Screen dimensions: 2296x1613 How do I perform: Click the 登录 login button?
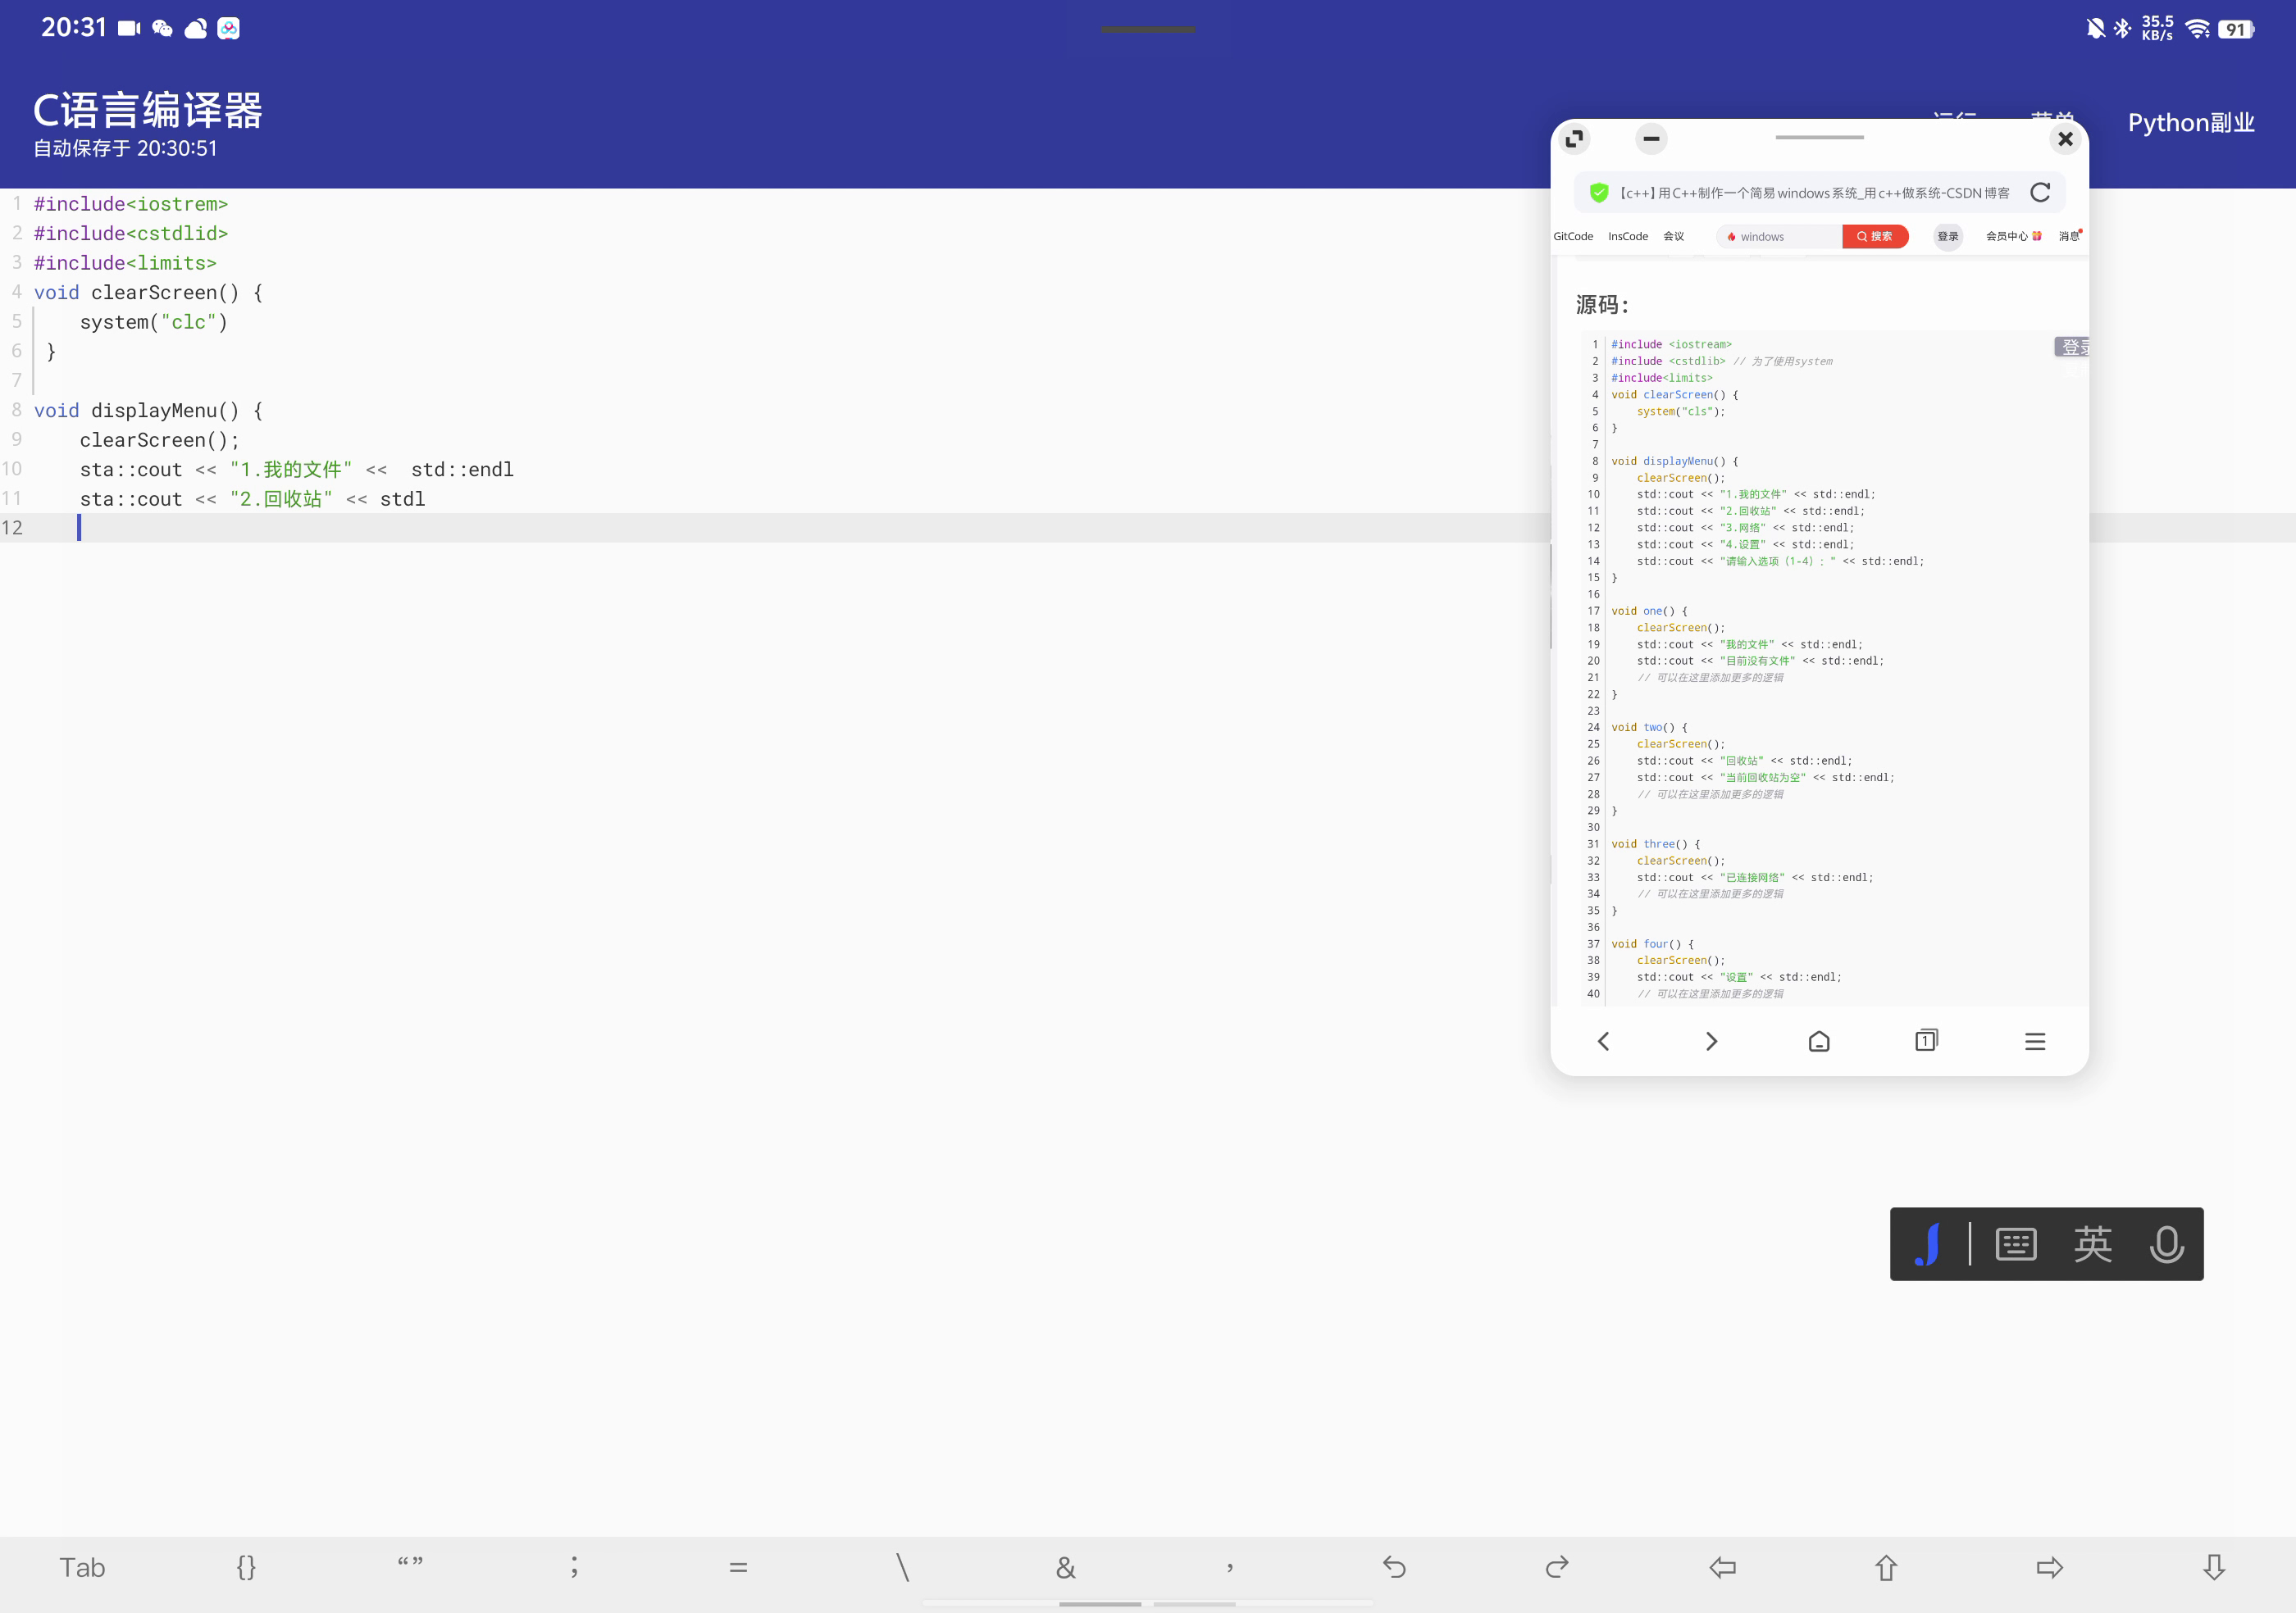pyautogui.click(x=1947, y=237)
